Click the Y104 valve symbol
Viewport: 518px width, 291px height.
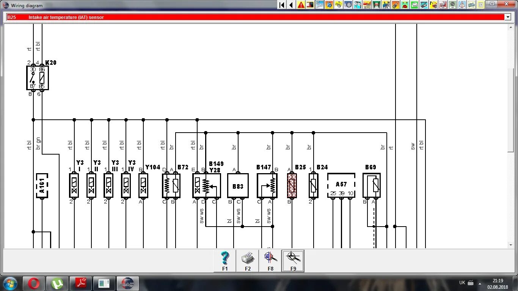pos(143,185)
